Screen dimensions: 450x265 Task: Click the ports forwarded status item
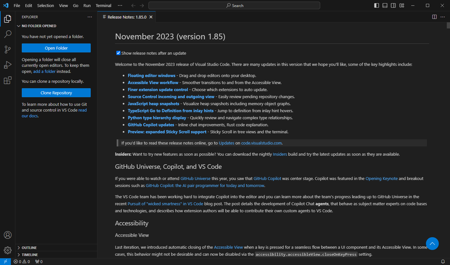[x=39, y=261]
